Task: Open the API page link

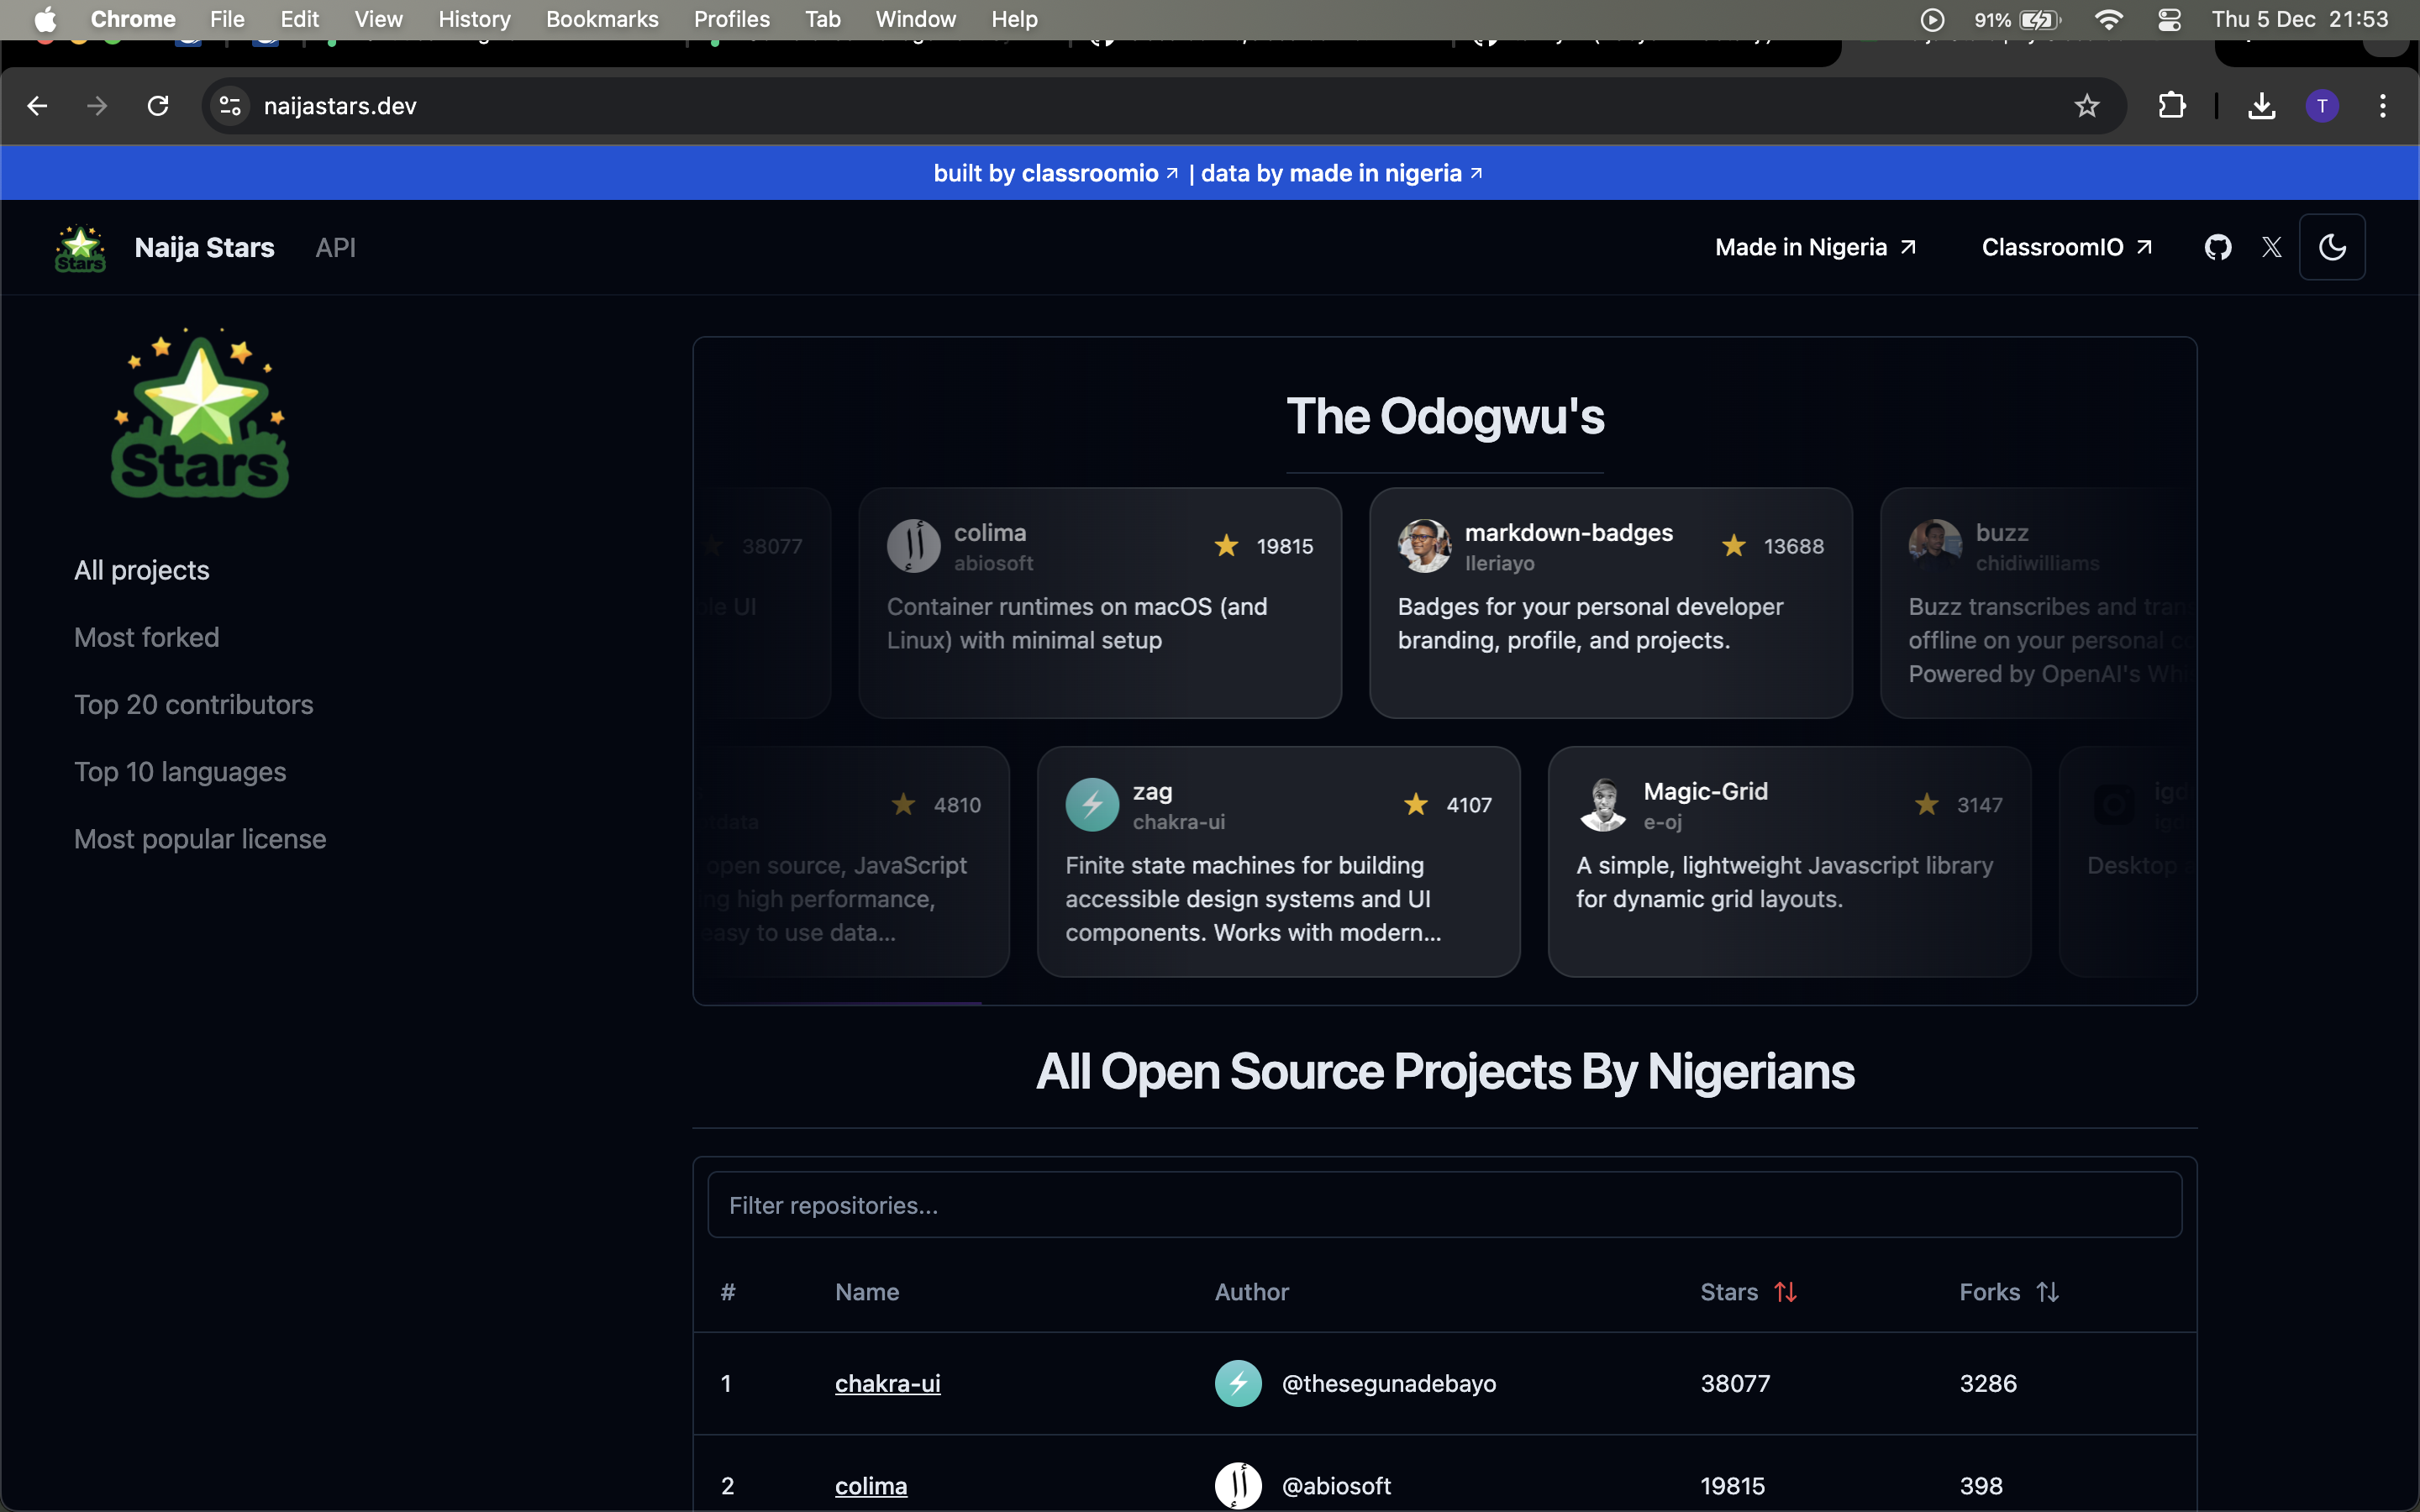Action: (335, 247)
